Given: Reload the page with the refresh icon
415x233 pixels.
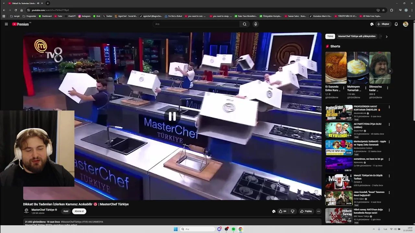Looking at the screenshot, I should (x=16, y=10).
